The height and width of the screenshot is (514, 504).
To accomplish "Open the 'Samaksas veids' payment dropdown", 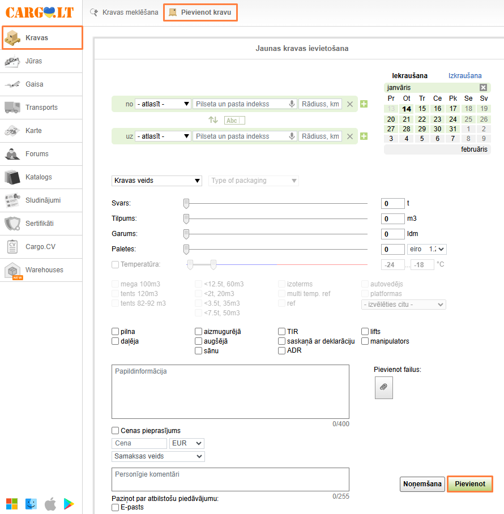I will (x=158, y=456).
